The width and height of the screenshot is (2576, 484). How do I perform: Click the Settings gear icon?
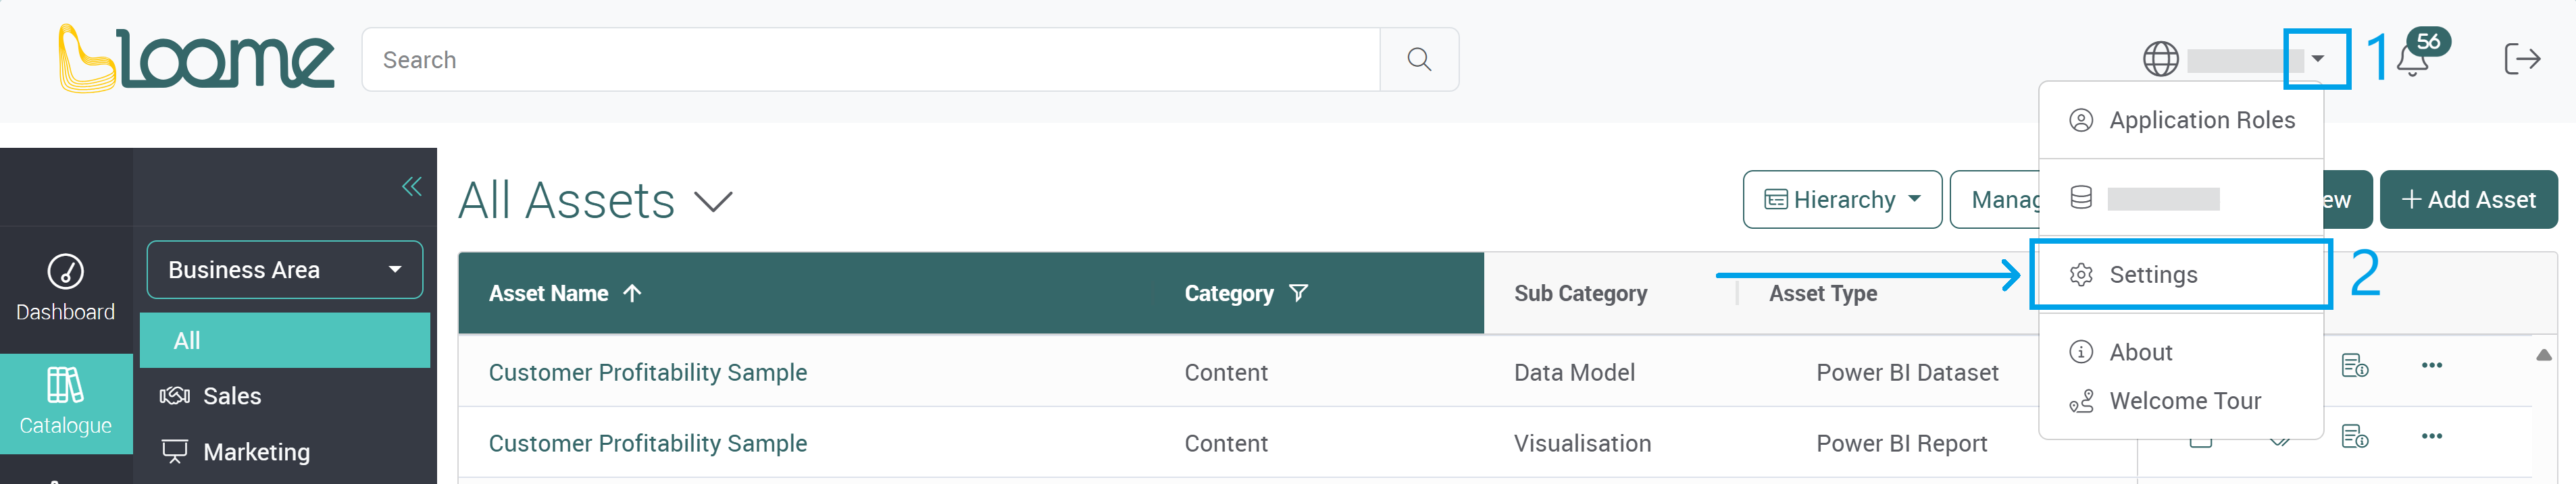pyautogui.click(x=2080, y=275)
